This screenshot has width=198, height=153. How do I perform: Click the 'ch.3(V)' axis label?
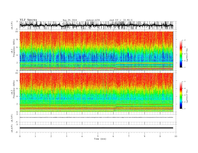12,118
